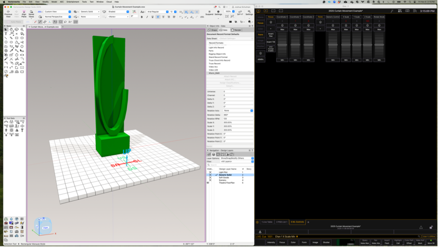Toggle visibility of Theatre FloorPlan layer
The height and width of the screenshot is (247, 439).
[208, 183]
